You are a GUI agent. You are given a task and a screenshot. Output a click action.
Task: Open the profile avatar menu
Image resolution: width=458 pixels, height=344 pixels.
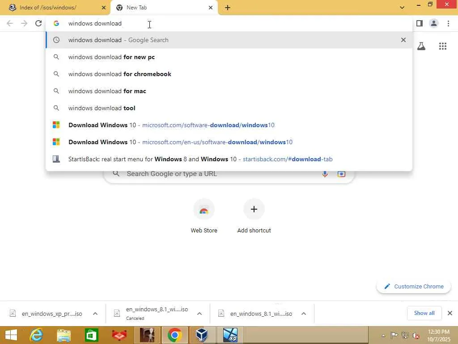click(434, 23)
